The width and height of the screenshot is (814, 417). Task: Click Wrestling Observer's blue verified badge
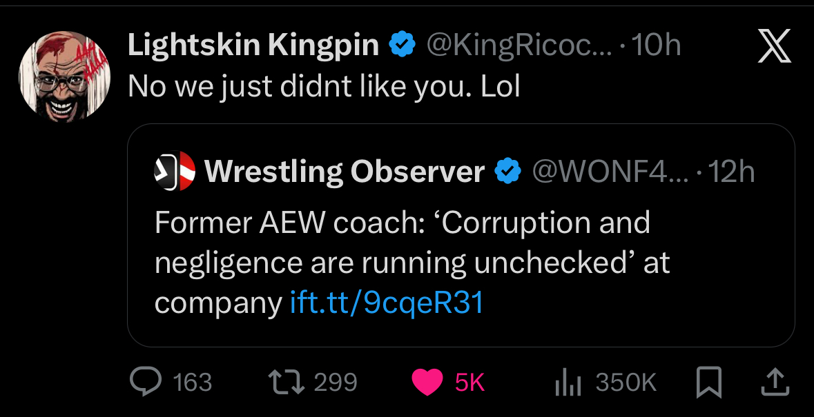click(509, 171)
